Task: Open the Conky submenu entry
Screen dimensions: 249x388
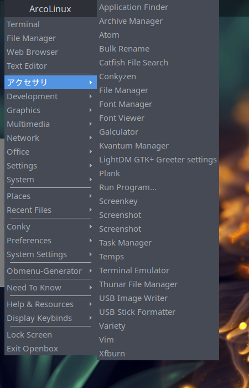Action: (51, 226)
